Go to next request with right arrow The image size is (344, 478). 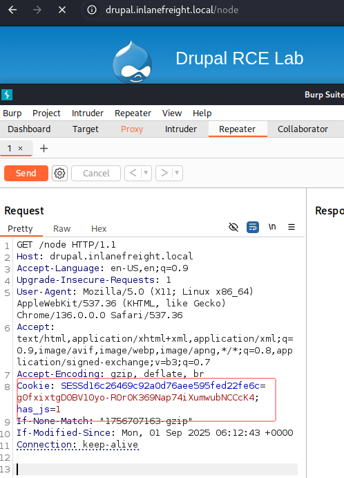tap(164, 173)
